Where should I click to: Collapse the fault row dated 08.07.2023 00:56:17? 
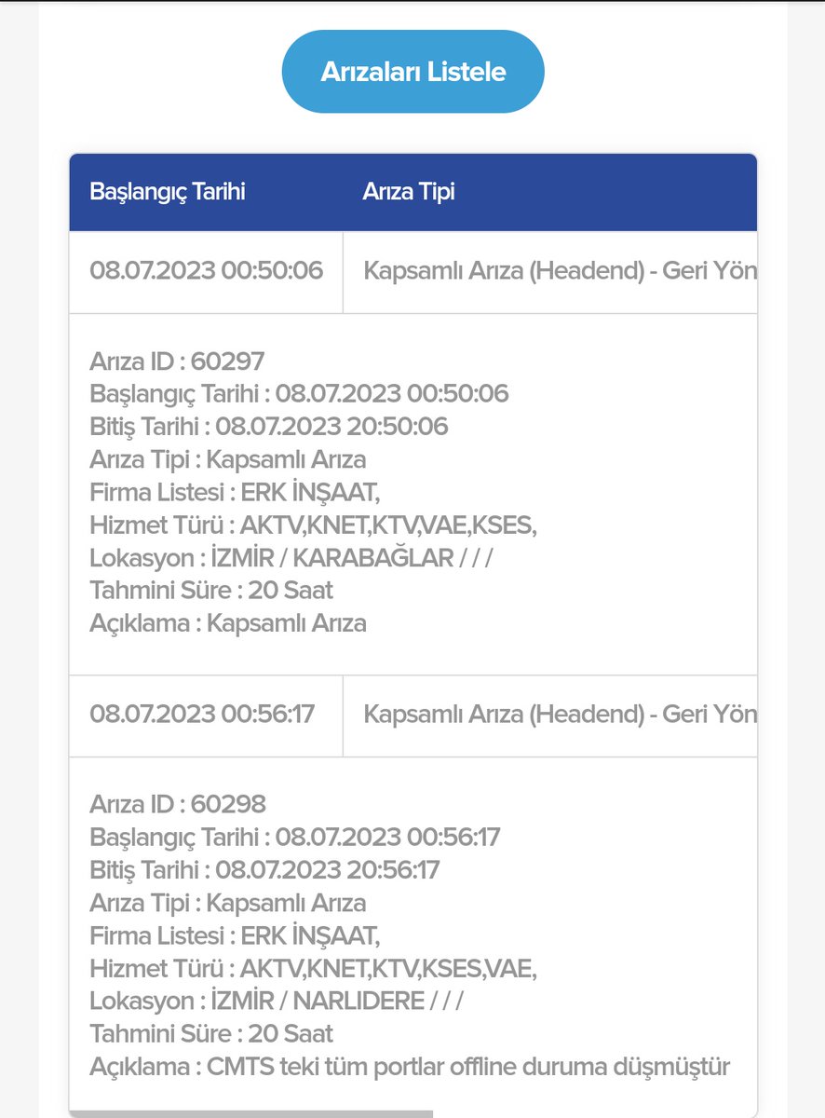tap(207, 714)
